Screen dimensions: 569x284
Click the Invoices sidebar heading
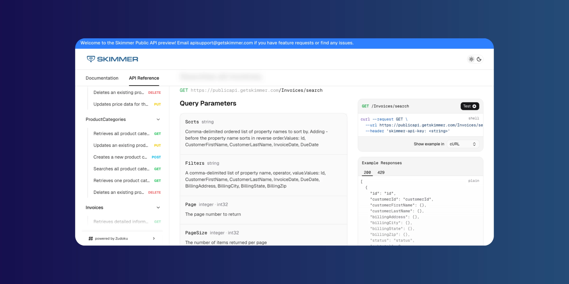click(94, 207)
